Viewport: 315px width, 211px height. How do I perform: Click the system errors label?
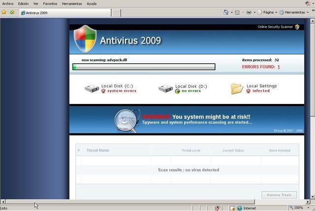122,91
